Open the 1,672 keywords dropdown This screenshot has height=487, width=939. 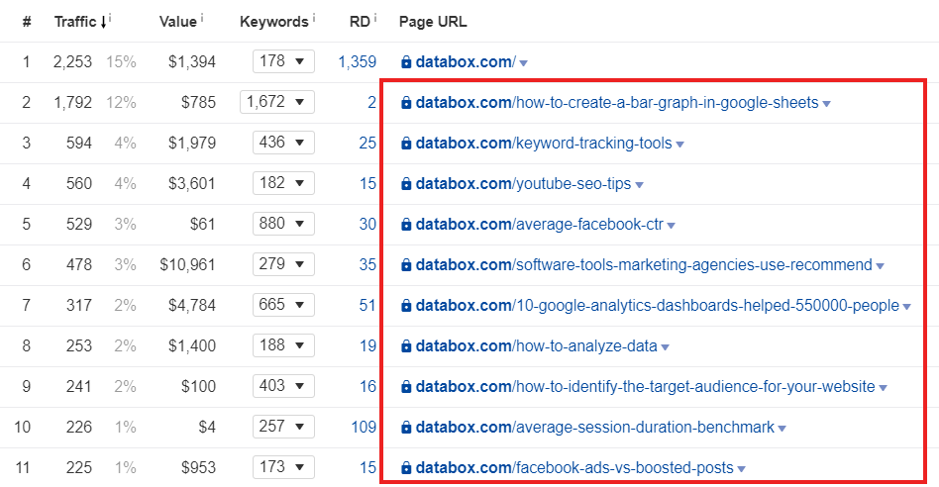(276, 102)
